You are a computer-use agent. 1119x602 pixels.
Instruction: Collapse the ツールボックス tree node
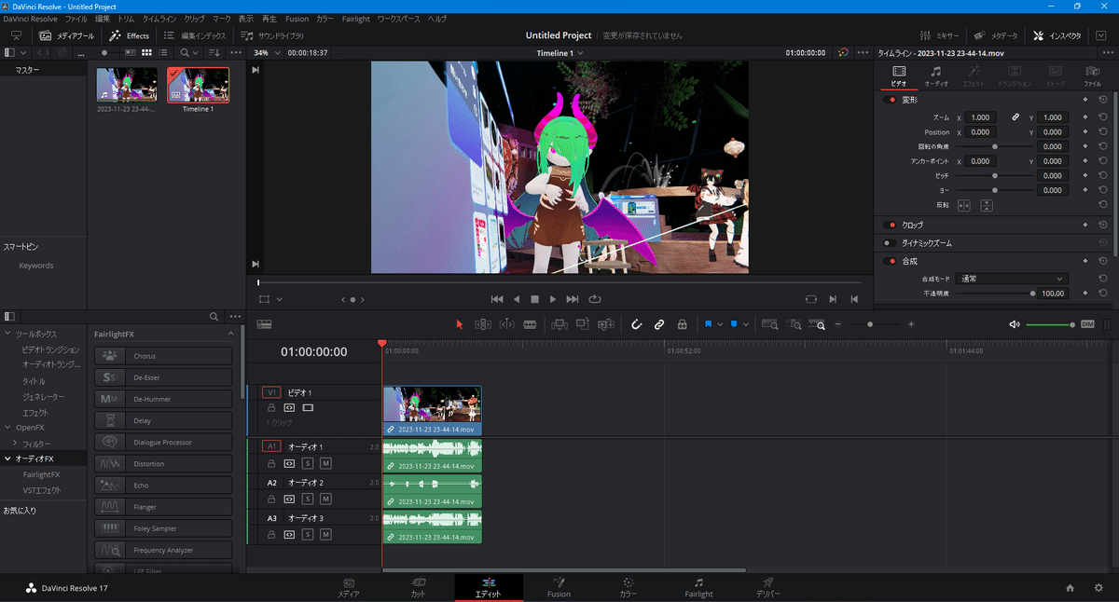click(x=8, y=334)
